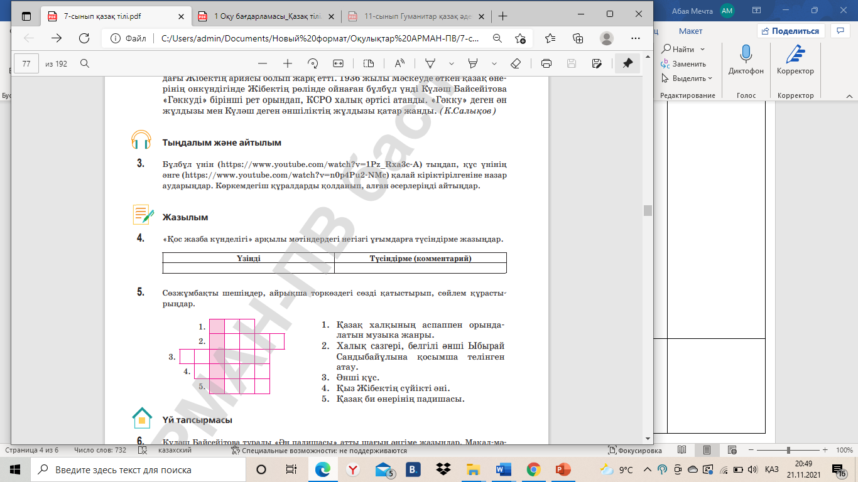Image resolution: width=858 pixels, height=482 pixels.
Task: Click the Edge address bar URL
Action: click(320, 38)
